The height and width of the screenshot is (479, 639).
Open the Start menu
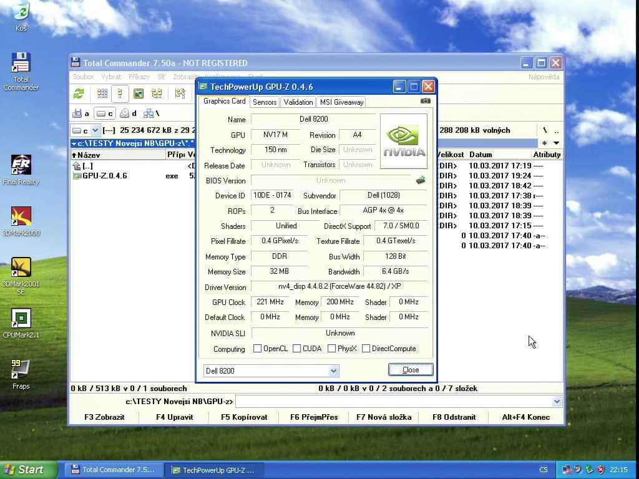(x=28, y=470)
